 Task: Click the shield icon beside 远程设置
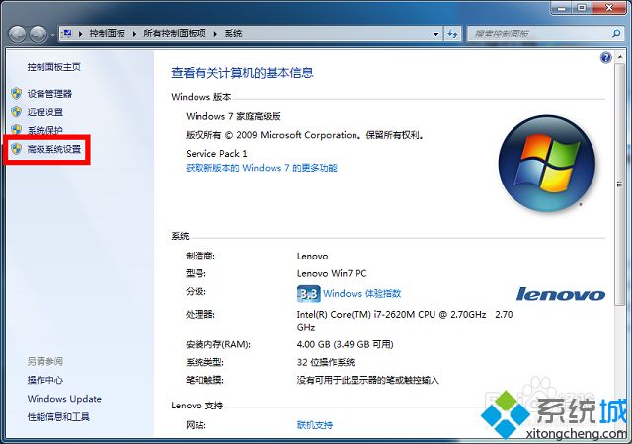(16, 112)
